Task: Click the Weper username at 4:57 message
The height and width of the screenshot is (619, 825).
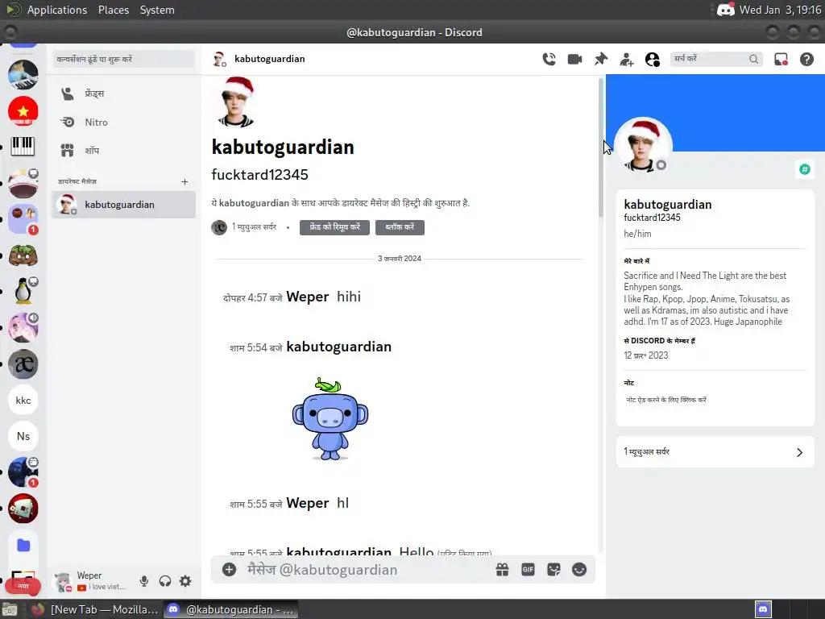Action: point(307,297)
